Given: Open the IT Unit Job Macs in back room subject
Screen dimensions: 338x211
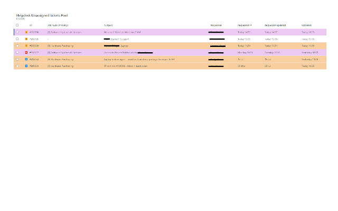Looking at the screenshot, I should 126,66.
